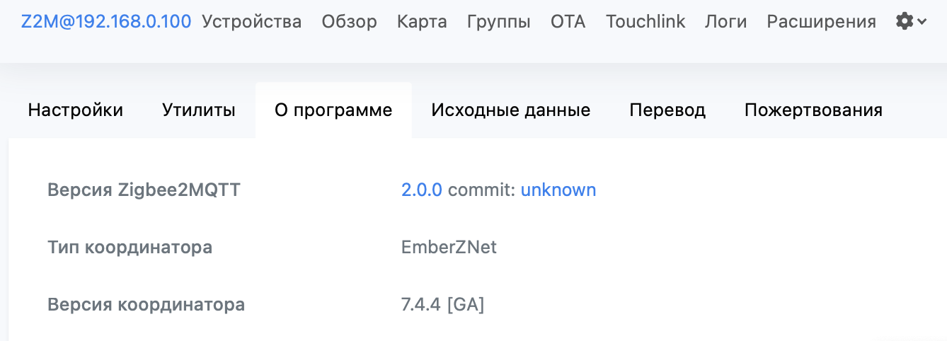
Task: View the Логи page
Action: (x=726, y=22)
